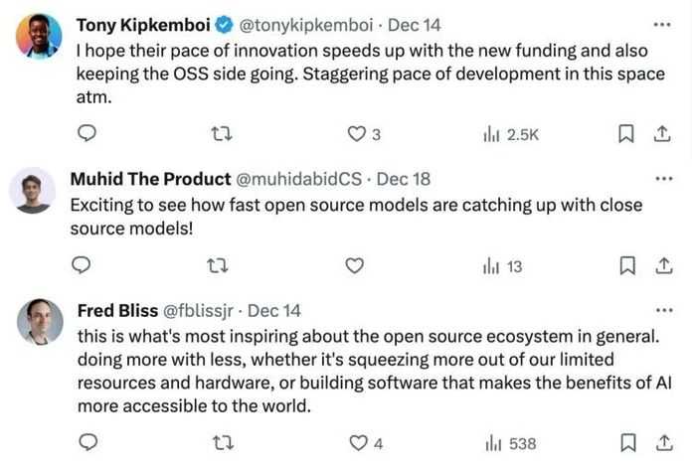Click Muhid The Product's avatar photo
692x467 pixels.
coord(31,189)
